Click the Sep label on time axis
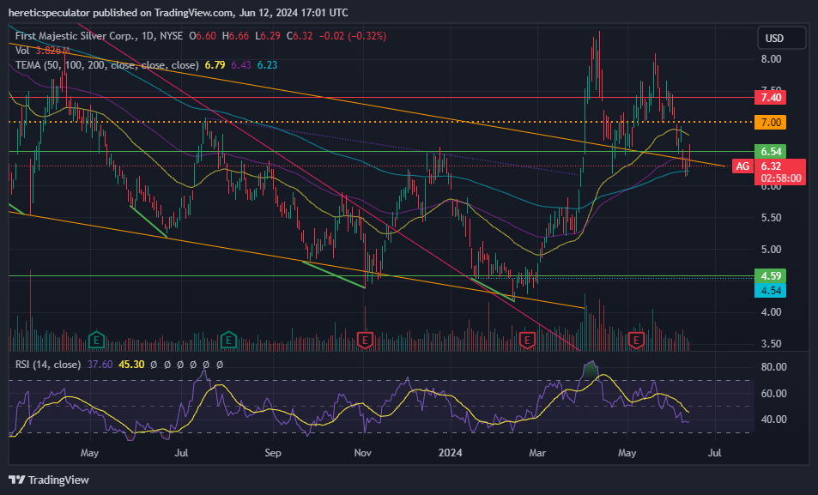Image resolution: width=818 pixels, height=495 pixels. pos(273,453)
